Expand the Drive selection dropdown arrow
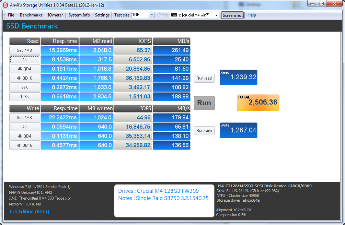345x225 pixels. pyautogui.click(x=217, y=15)
